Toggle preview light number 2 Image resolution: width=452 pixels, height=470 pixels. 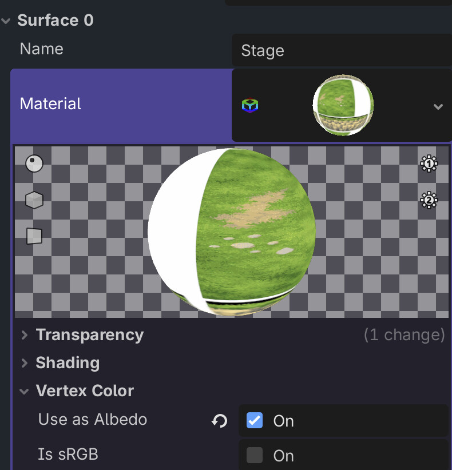coord(429,200)
